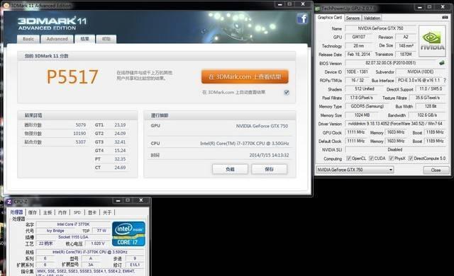Viewport: 454px width, 276px height.
Task: Click the Facebook icon in 3DMark header
Action: coord(302,19)
